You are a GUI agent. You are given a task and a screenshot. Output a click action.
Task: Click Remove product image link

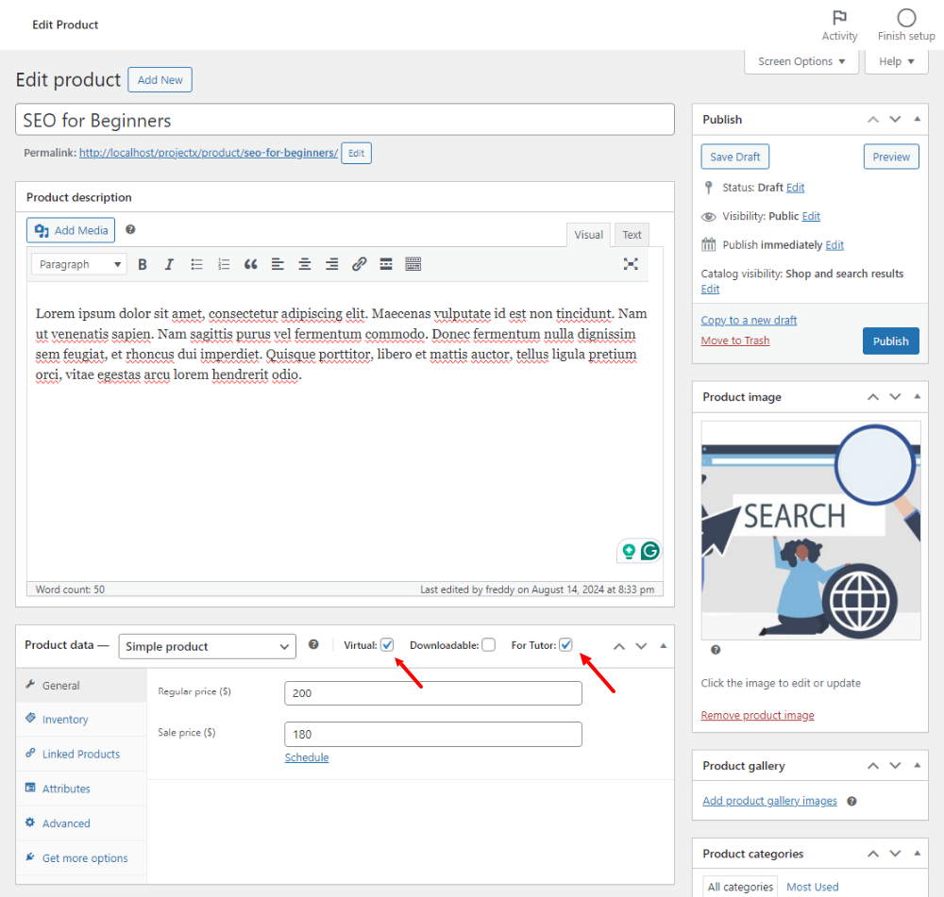757,715
